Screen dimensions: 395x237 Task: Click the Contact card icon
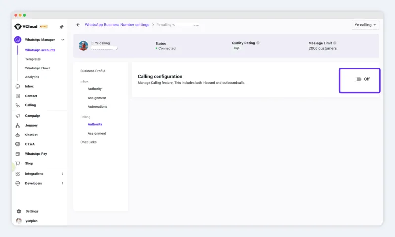tap(18, 96)
